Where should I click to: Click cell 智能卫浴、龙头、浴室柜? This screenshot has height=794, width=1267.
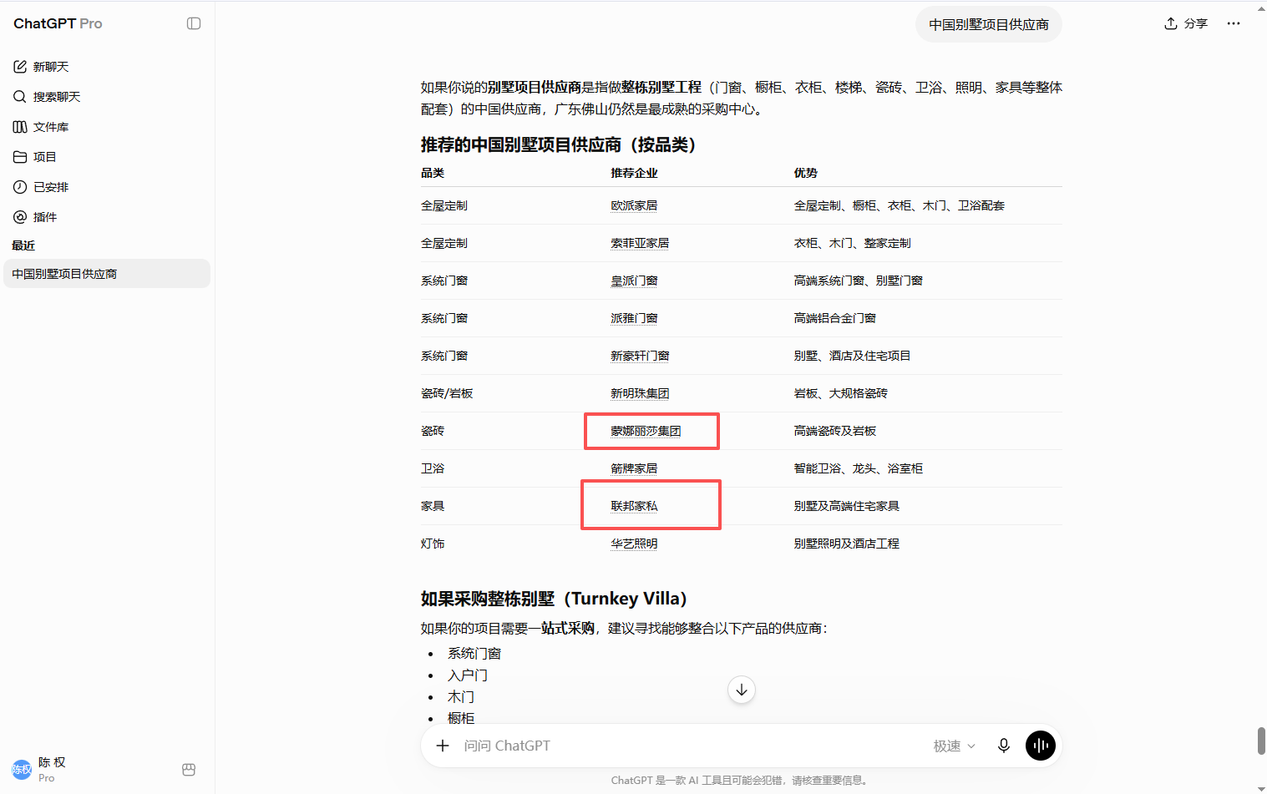[x=859, y=468]
